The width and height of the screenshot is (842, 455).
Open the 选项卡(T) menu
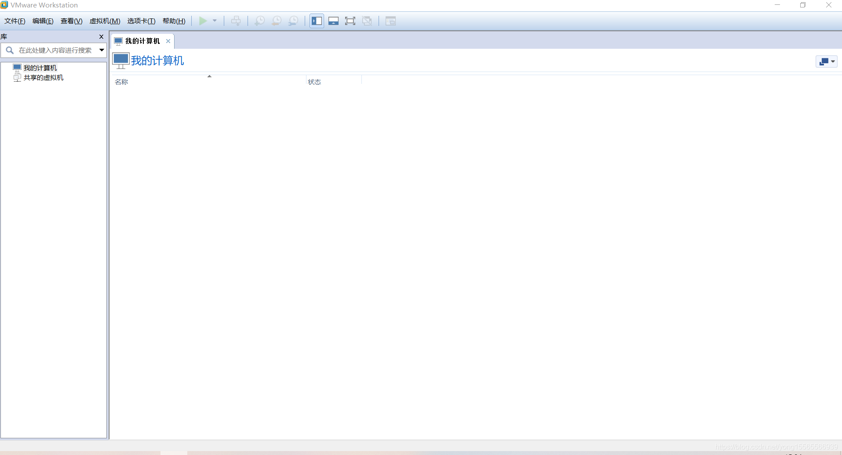coord(142,21)
